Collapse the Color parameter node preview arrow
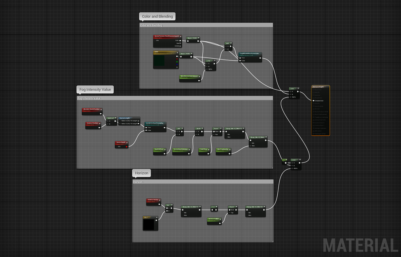This screenshot has width=401, height=257. coord(177,52)
